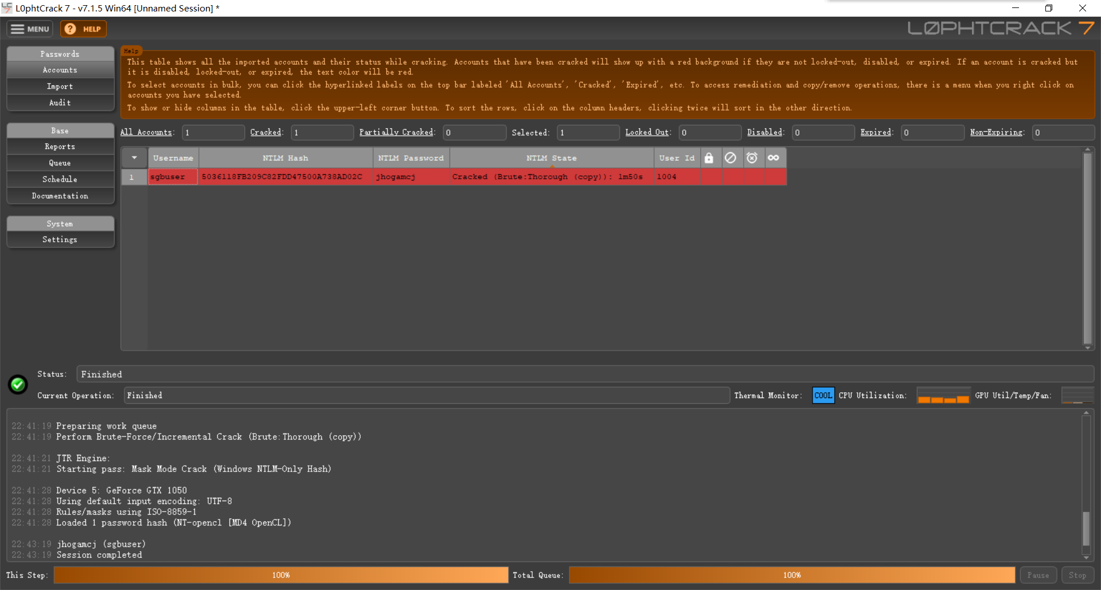Click log line 'Device 5: GeForce GTX 1050'
The image size is (1101, 590).
coord(122,490)
